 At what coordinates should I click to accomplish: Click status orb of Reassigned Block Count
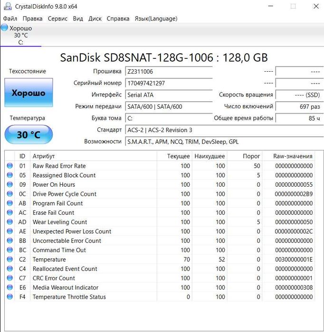pos(10,175)
